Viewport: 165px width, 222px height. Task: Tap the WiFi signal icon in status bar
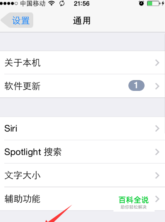[52, 3]
